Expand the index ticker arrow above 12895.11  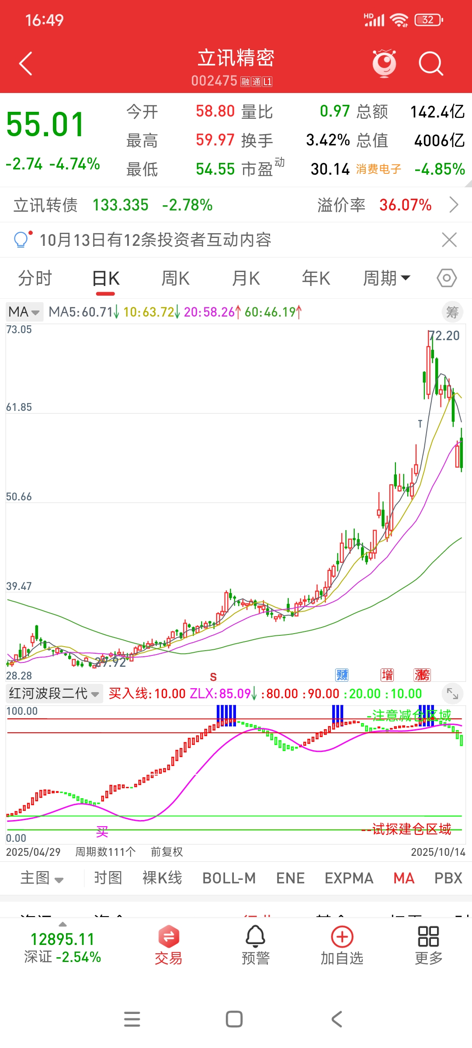click(63, 924)
